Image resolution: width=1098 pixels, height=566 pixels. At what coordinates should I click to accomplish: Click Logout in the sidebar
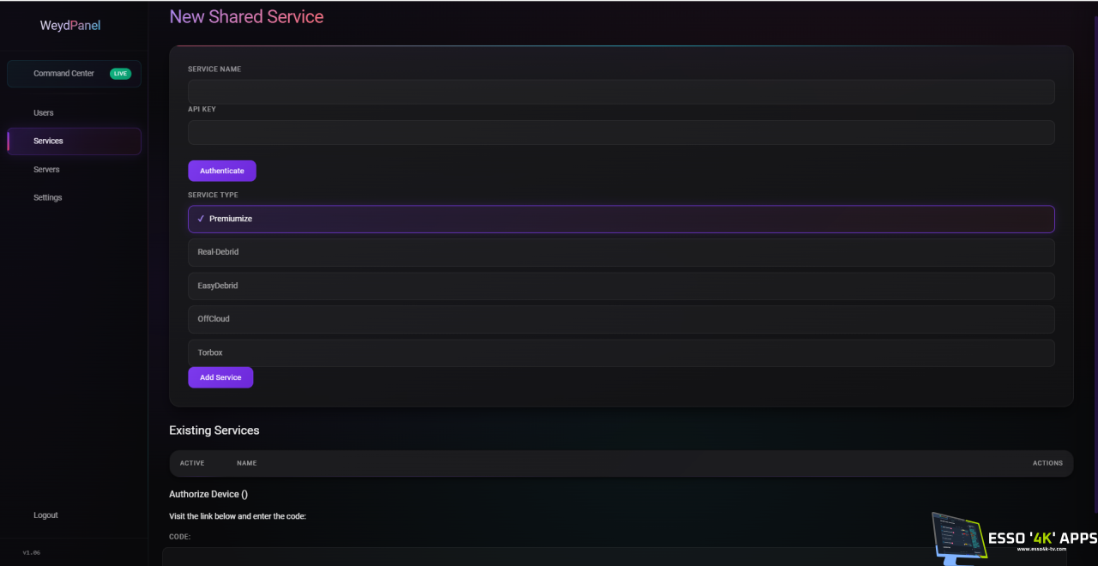coord(45,515)
